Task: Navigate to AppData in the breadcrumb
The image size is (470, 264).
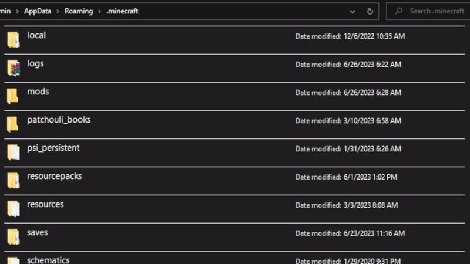Action: pyautogui.click(x=38, y=11)
